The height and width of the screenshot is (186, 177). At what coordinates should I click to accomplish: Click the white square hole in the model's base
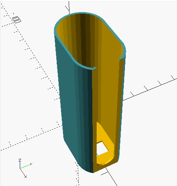click(102, 148)
